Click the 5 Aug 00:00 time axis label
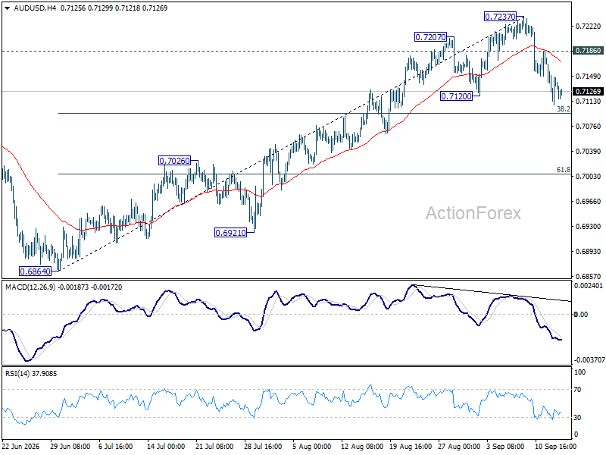 [311, 446]
